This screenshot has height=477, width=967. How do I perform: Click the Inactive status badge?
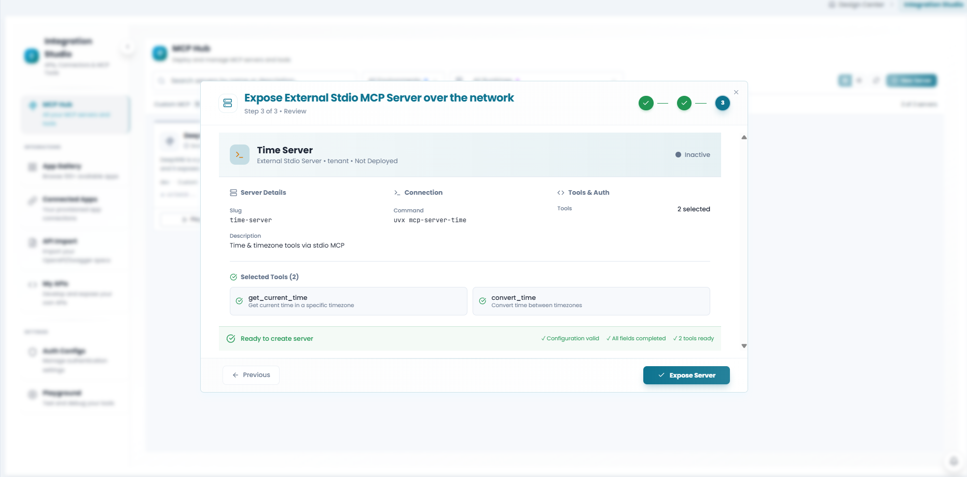[x=693, y=155]
